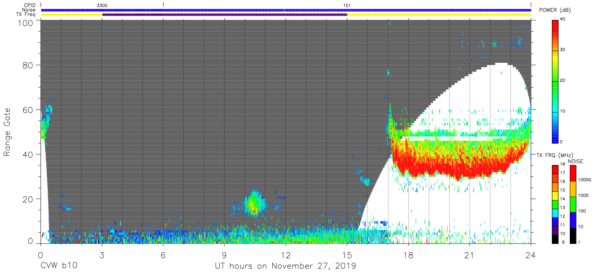Click the blue Noise status bar
Image resolution: width=597 pixels, height=276 pixels.
(x=286, y=10)
